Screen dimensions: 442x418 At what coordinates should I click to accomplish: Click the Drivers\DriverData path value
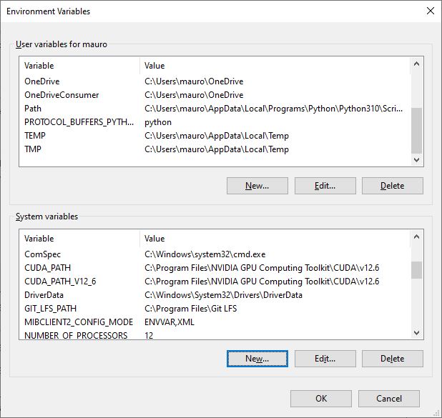point(223,295)
